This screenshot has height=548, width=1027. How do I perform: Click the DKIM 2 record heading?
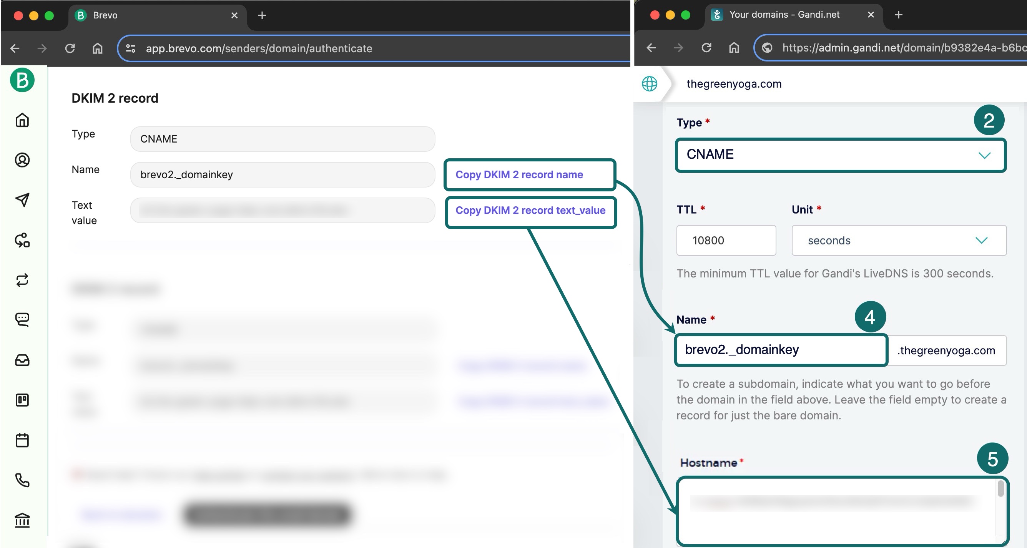115,98
